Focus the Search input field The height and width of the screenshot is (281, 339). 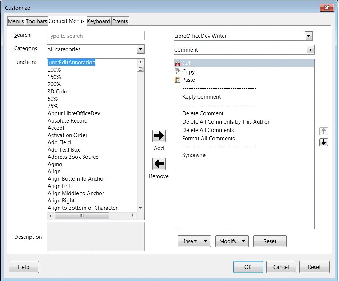coord(96,36)
